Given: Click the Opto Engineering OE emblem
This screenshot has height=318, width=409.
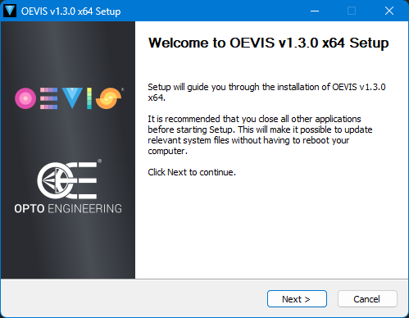Looking at the screenshot, I should (67, 180).
